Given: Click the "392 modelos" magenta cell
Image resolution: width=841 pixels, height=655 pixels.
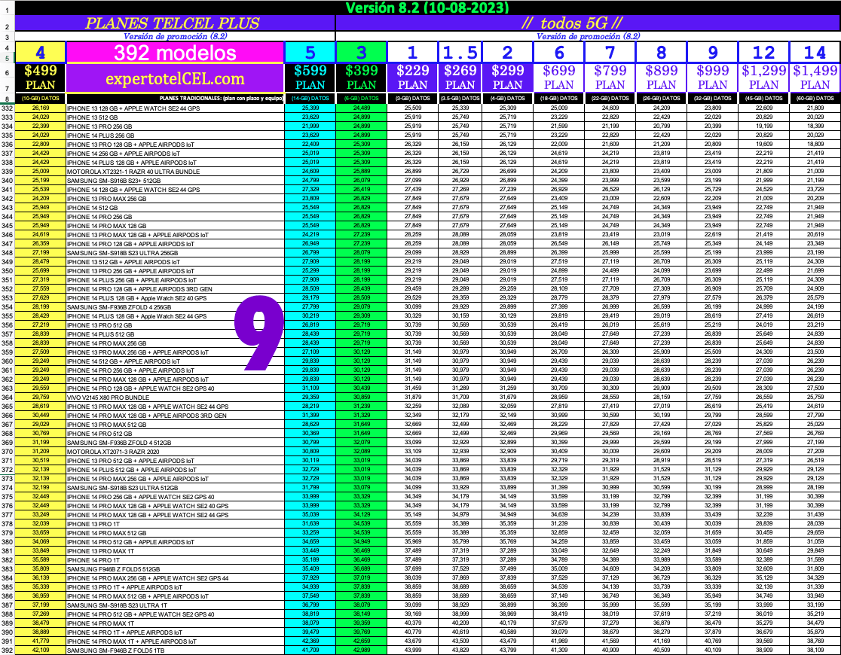Looking at the screenshot, I should [x=175, y=52].
